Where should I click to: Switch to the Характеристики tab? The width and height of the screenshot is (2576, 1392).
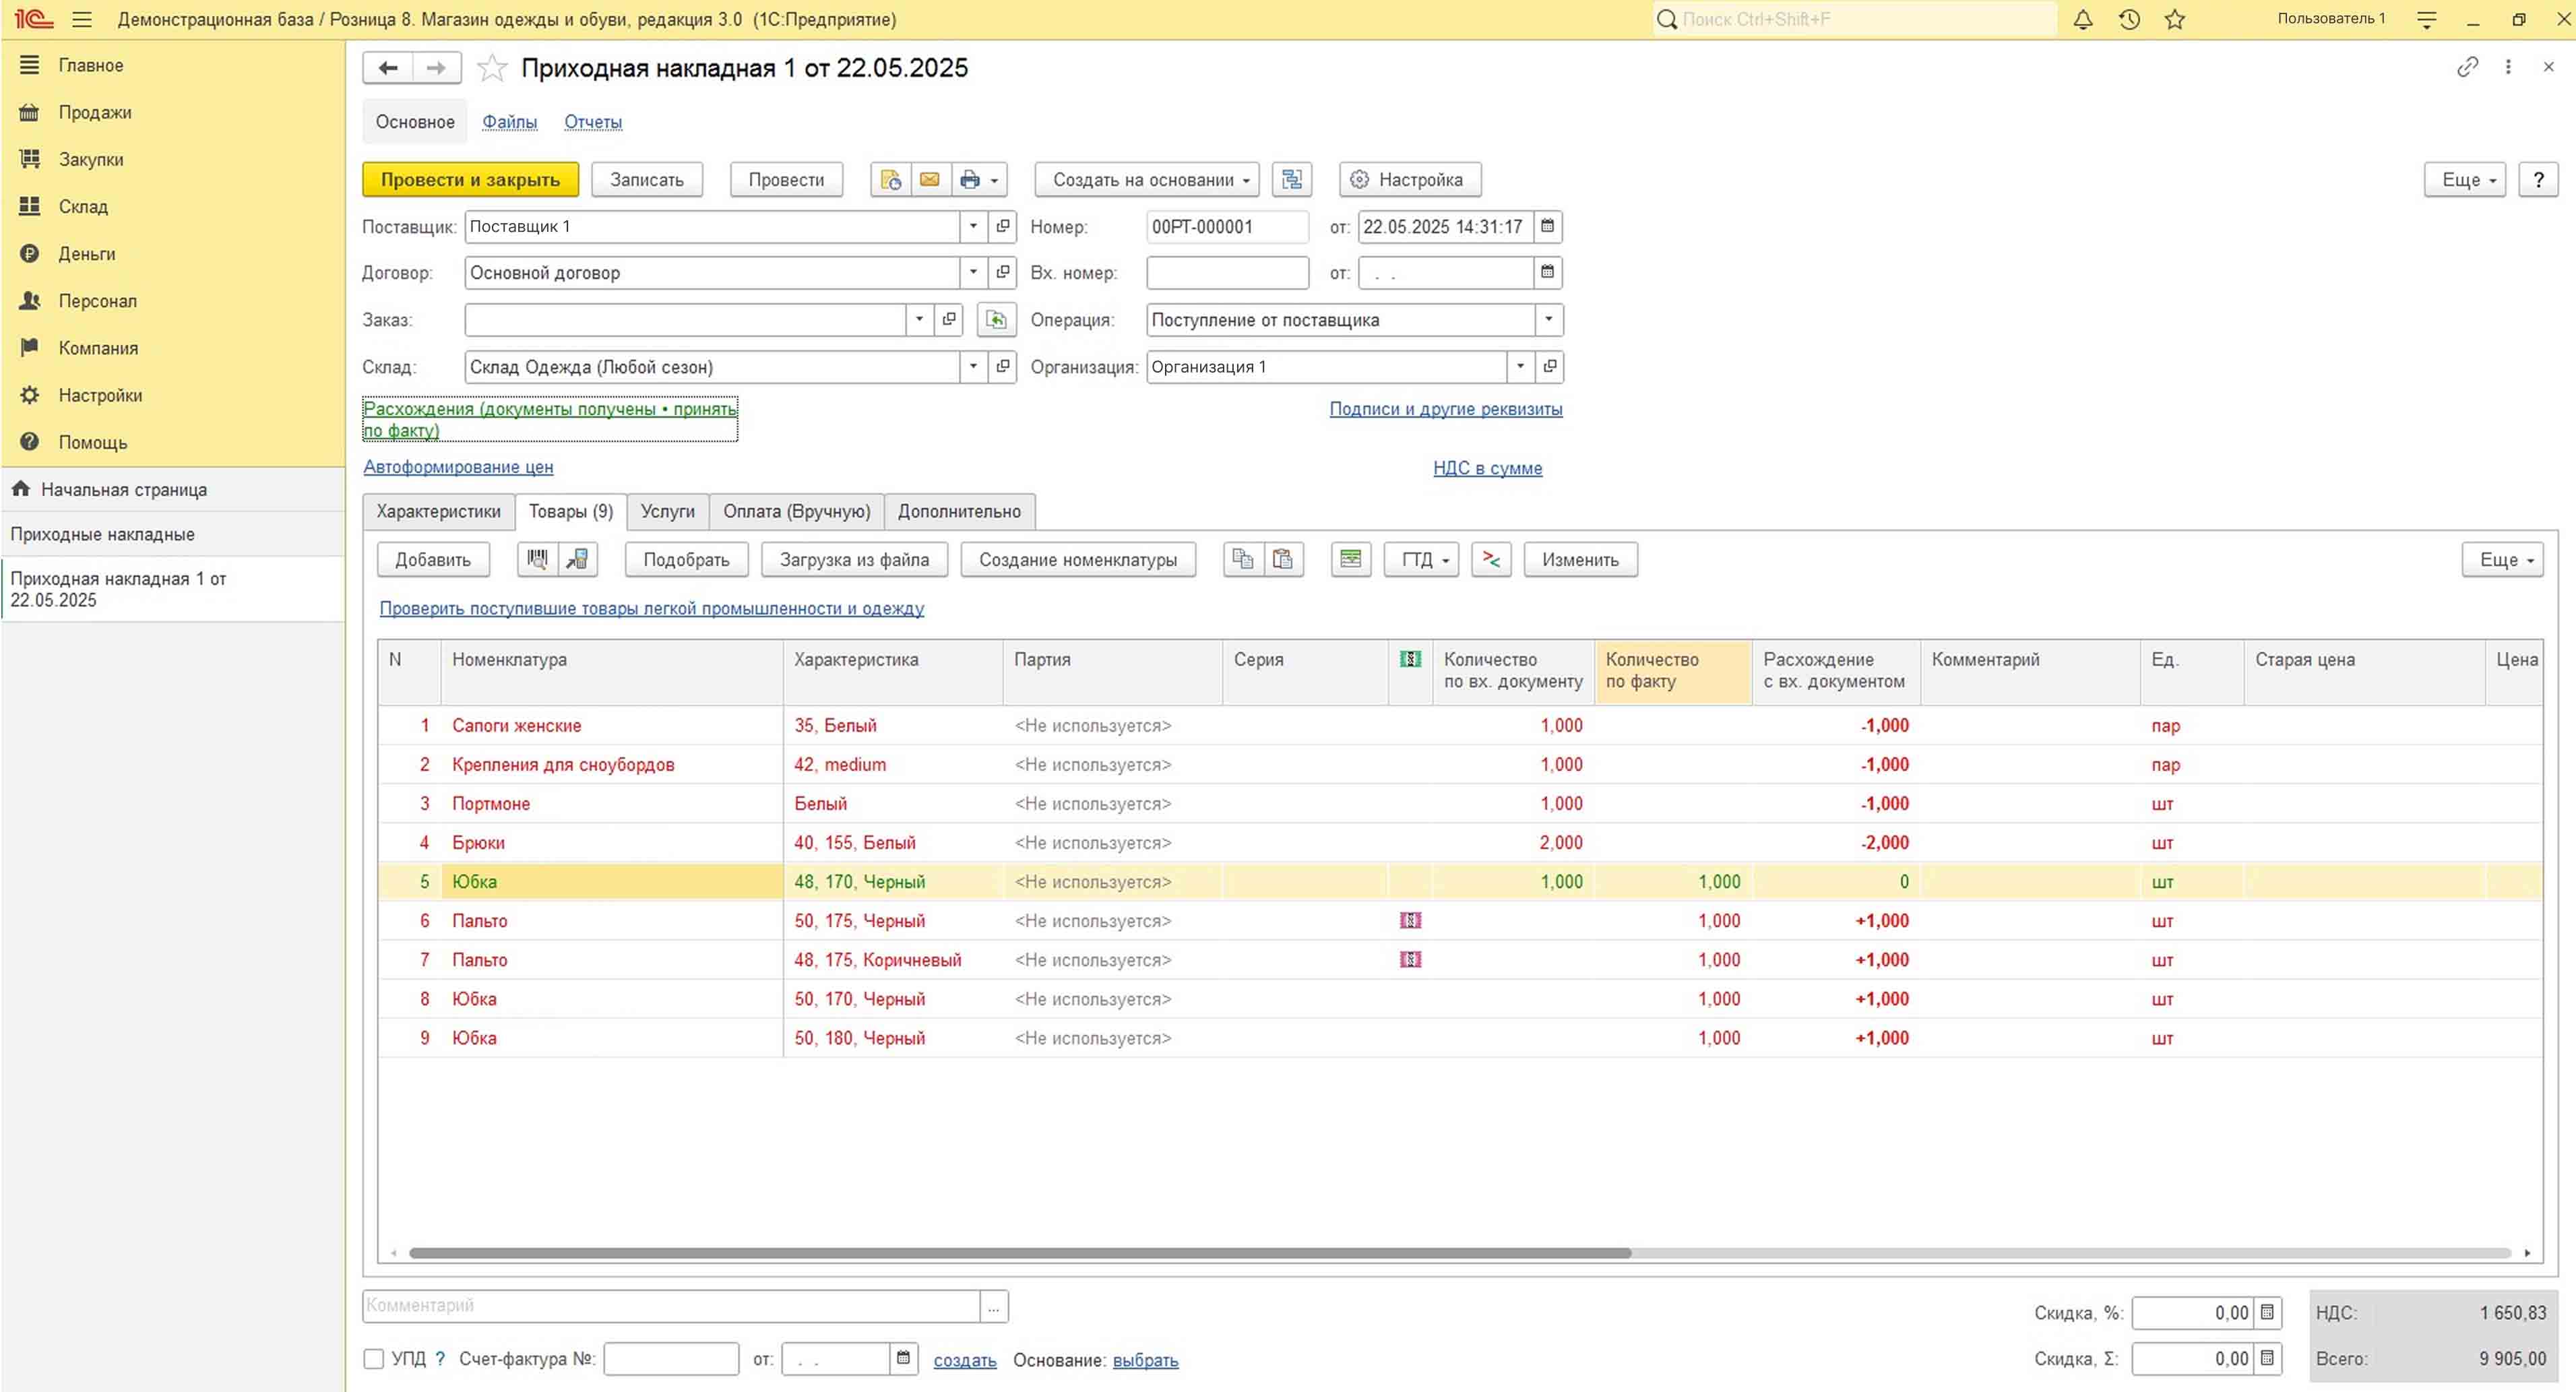point(438,512)
